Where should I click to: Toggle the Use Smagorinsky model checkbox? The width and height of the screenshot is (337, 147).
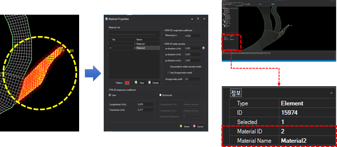pyautogui.click(x=168, y=73)
